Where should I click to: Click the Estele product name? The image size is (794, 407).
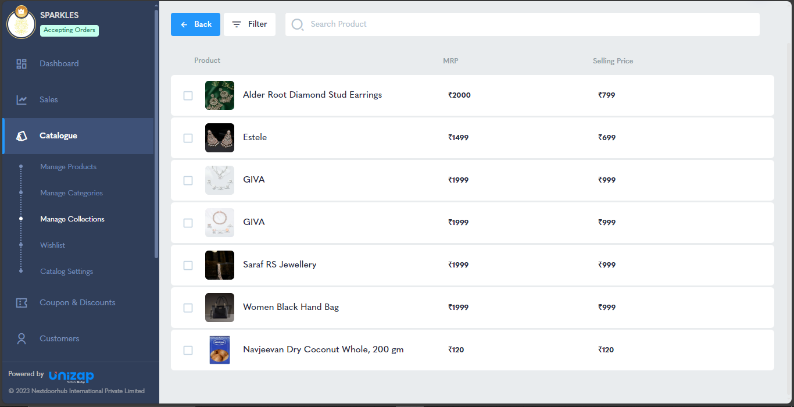[255, 137]
